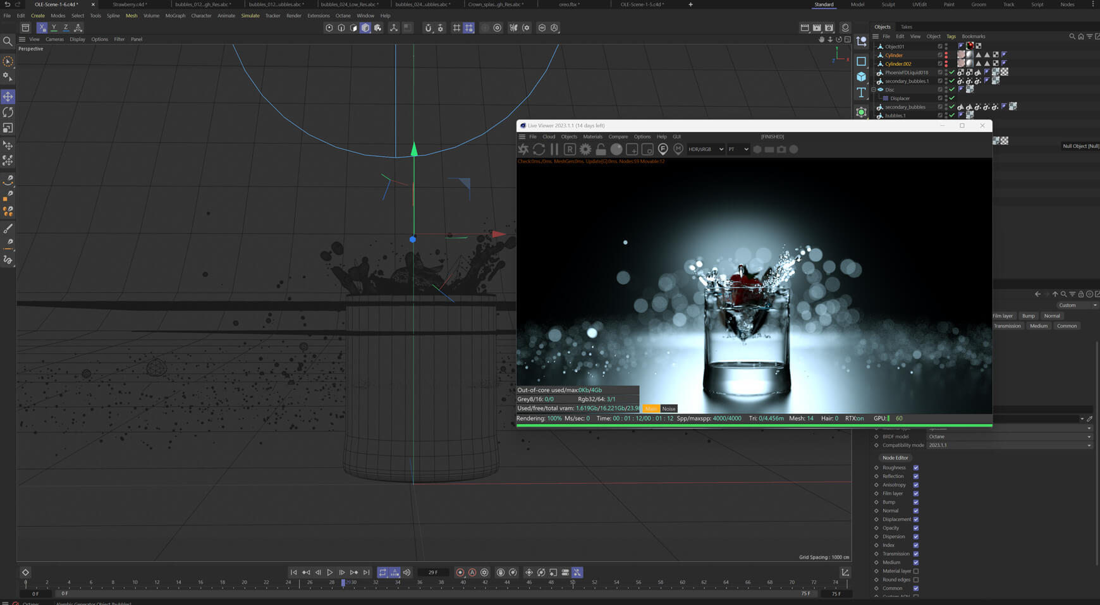Click the Medium material channel button

click(x=1039, y=326)
